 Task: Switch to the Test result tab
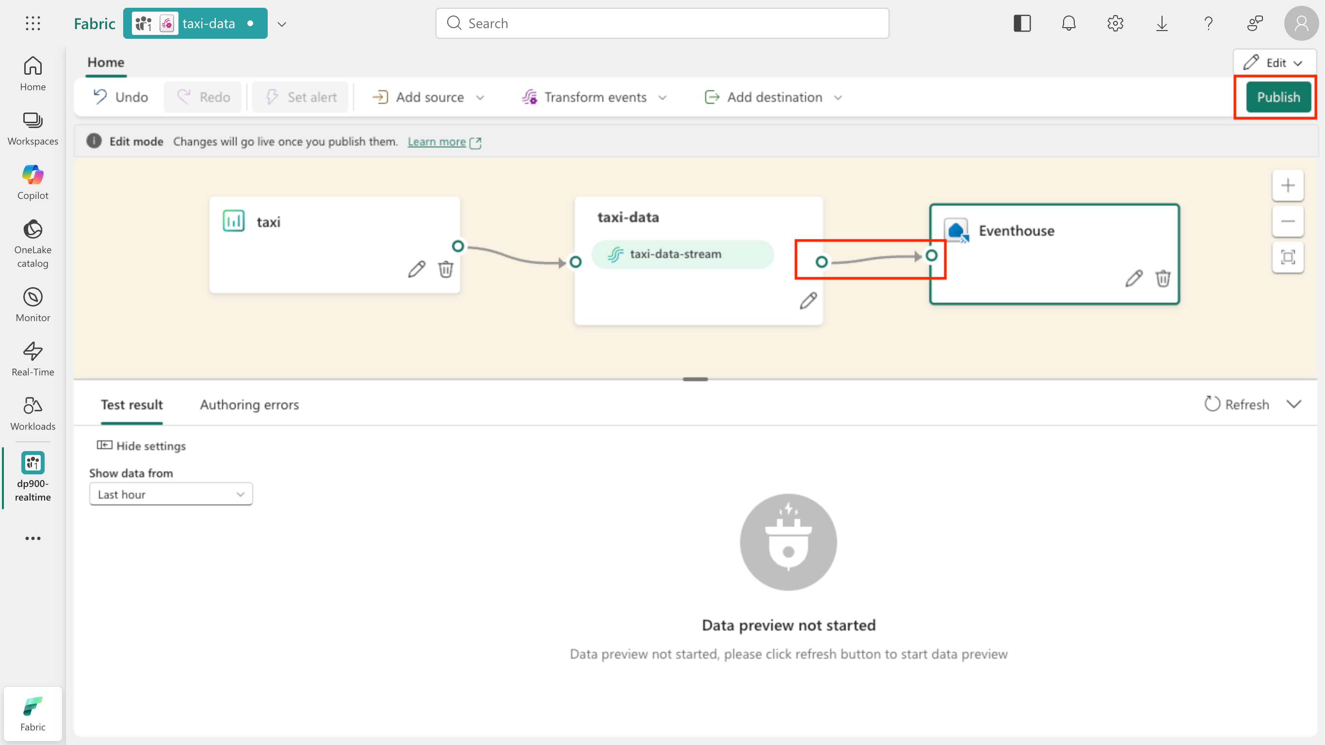click(x=132, y=405)
